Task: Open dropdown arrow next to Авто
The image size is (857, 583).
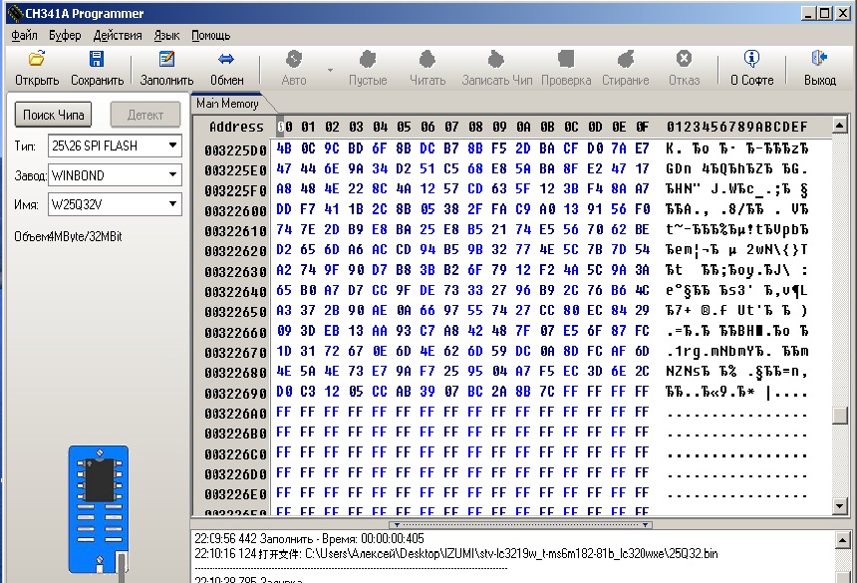Action: tap(330, 70)
